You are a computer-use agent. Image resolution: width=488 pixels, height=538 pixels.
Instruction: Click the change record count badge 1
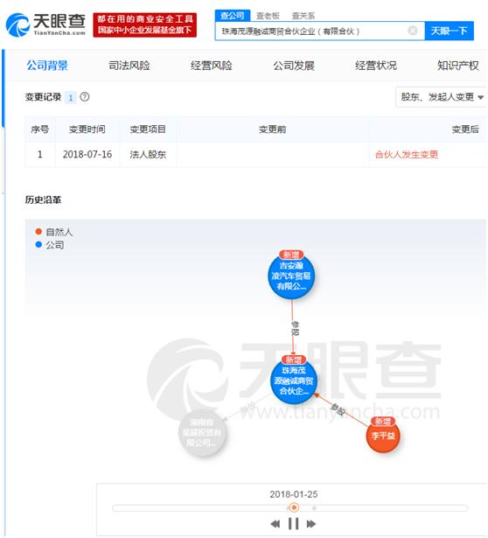tap(71, 97)
